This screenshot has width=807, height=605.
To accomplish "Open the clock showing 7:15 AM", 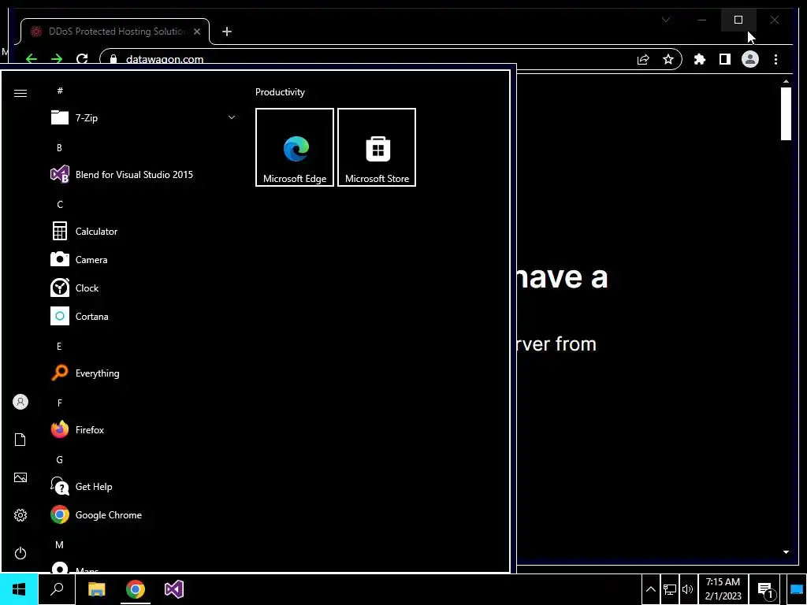I will click(723, 589).
